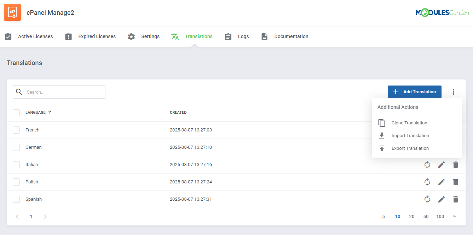
Task: Check the French row checkbox
Action: [16, 130]
